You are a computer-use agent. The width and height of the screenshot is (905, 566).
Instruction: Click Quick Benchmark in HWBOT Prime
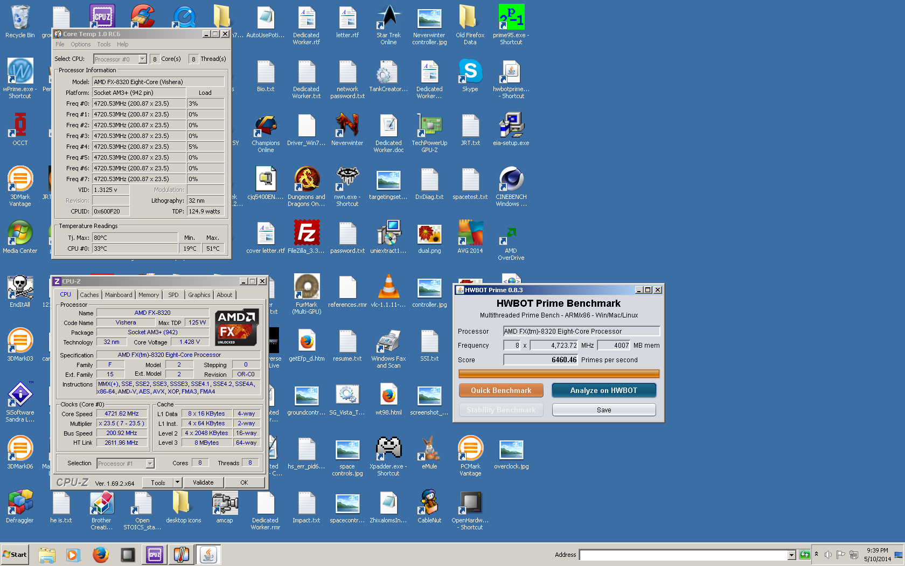501,390
